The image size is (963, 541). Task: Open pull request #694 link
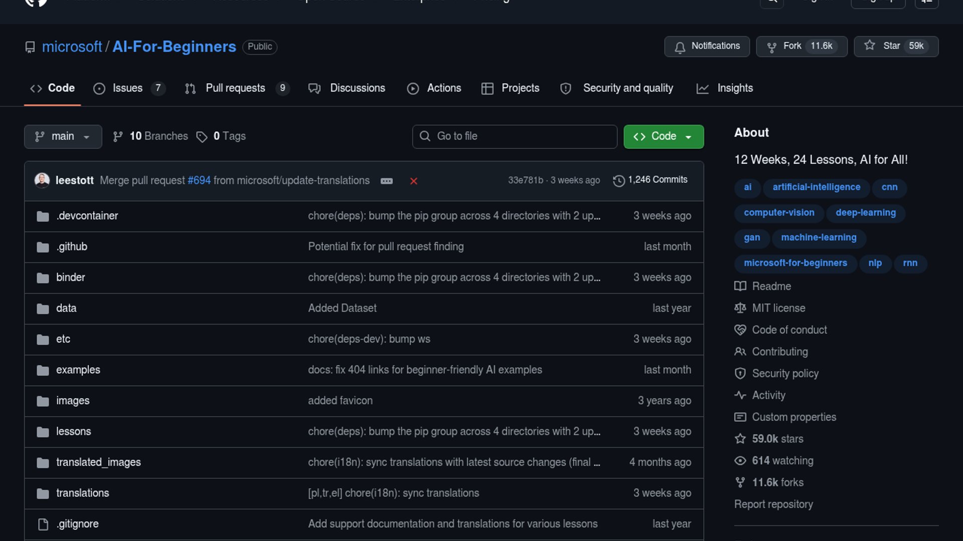[x=199, y=180]
